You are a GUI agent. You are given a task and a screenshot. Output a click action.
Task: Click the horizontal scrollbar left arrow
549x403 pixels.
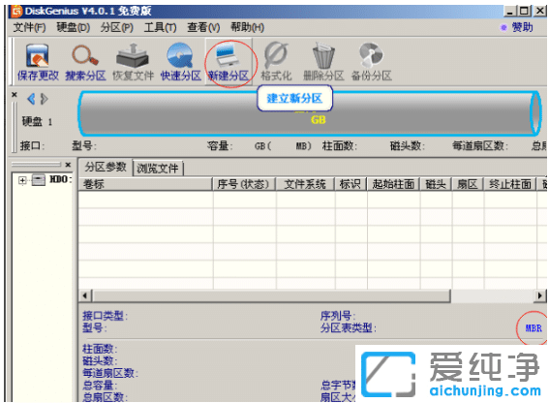(85, 295)
